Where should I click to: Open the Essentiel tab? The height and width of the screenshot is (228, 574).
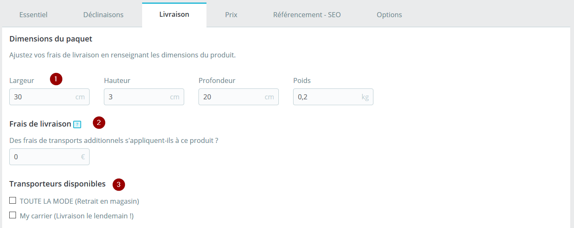click(33, 15)
